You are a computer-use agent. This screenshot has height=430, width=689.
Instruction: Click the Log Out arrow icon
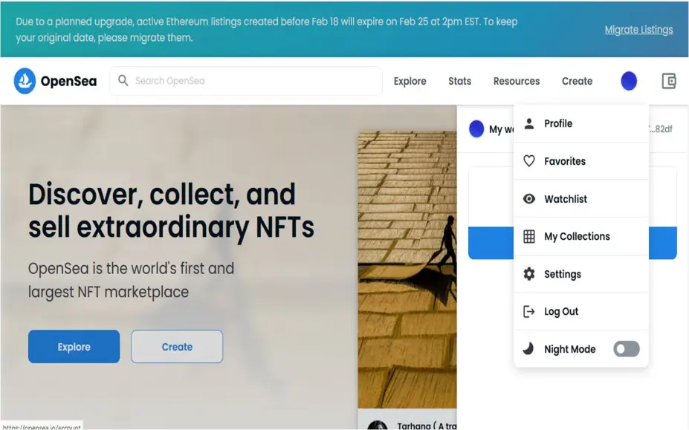(529, 311)
